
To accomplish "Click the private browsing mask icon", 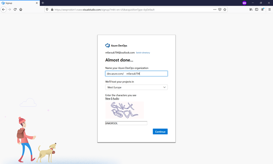I will (x=244, y=3).
